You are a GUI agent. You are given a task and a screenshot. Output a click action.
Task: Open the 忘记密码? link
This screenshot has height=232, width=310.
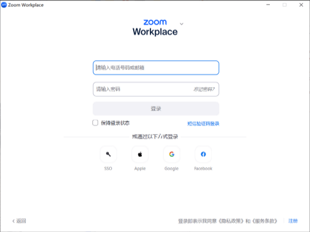[204, 89]
